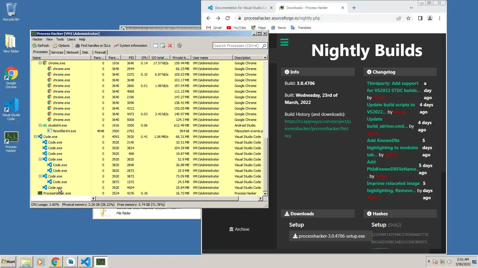Click the red X terminate process icon
Image resolution: width=478 pixels, height=268 pixels.
click(170, 46)
